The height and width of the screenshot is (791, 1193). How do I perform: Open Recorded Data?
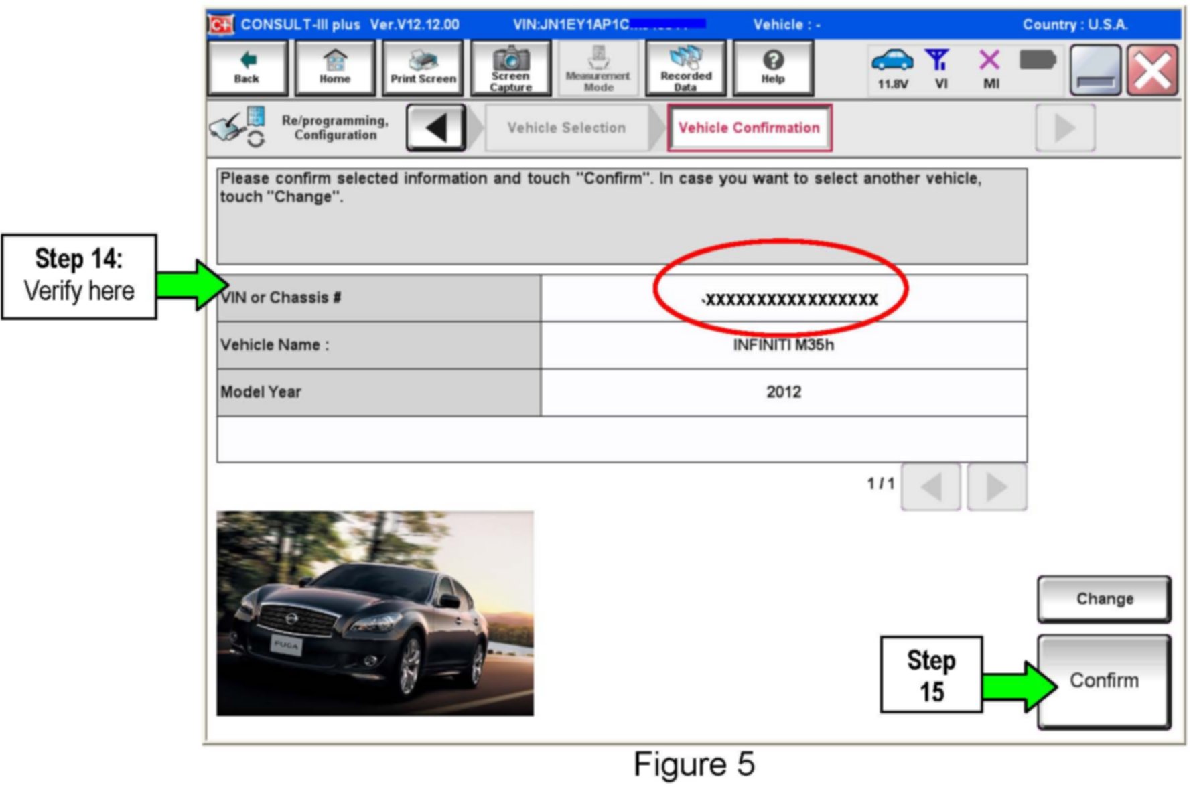[x=685, y=68]
